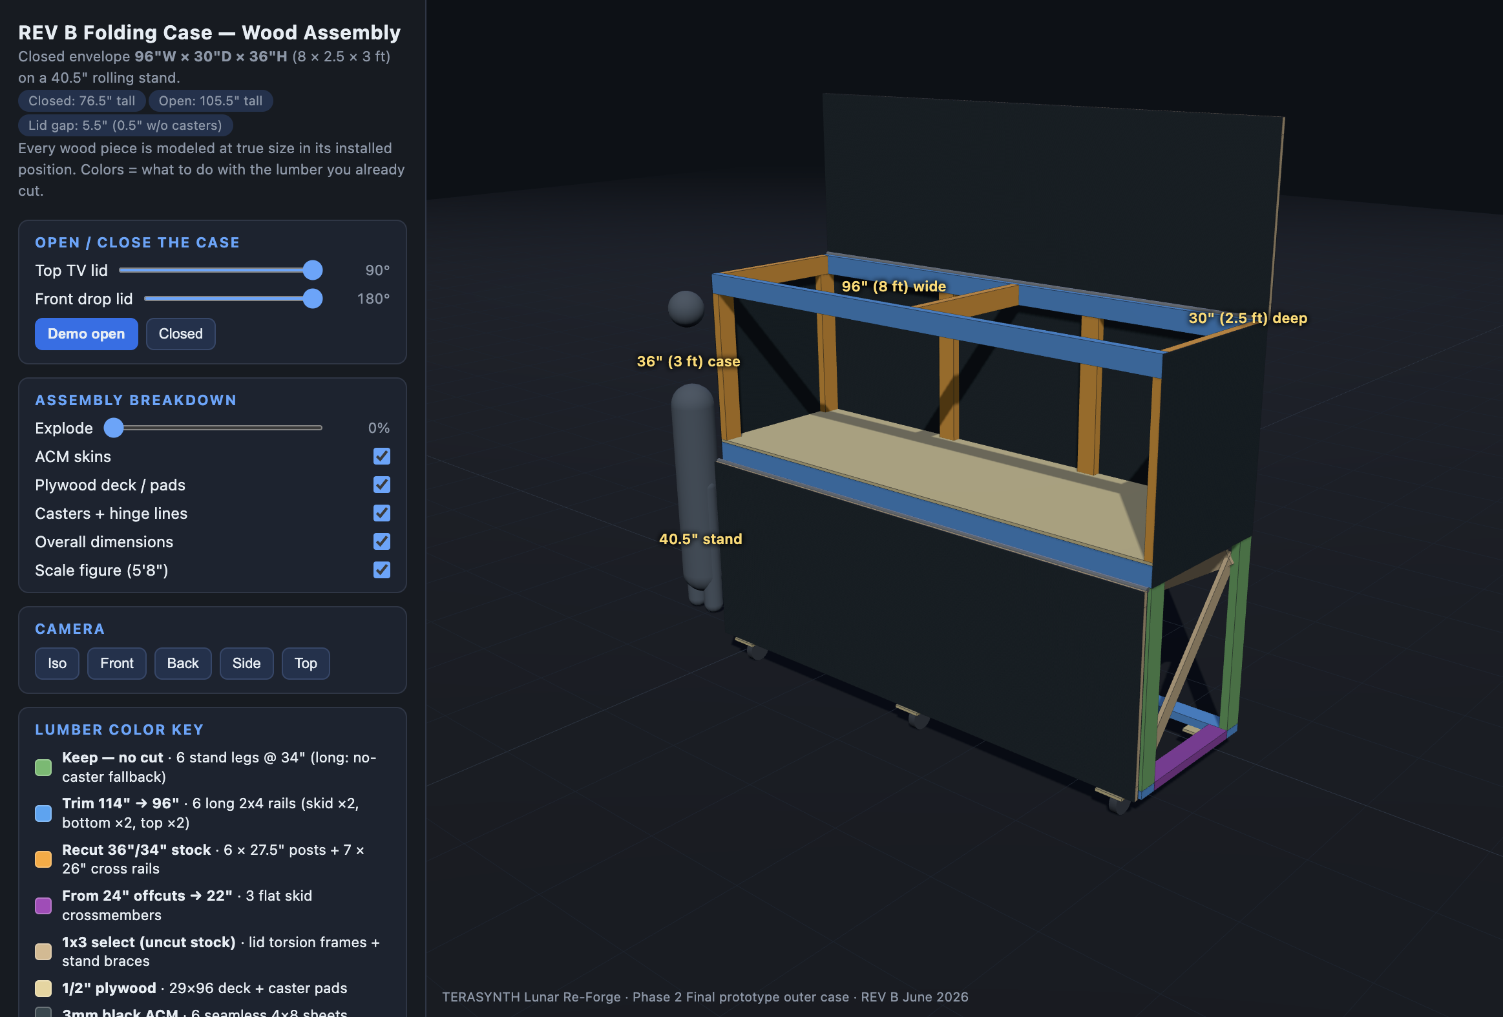Switch camera to Back view
This screenshot has width=1503, height=1017.
(182, 664)
